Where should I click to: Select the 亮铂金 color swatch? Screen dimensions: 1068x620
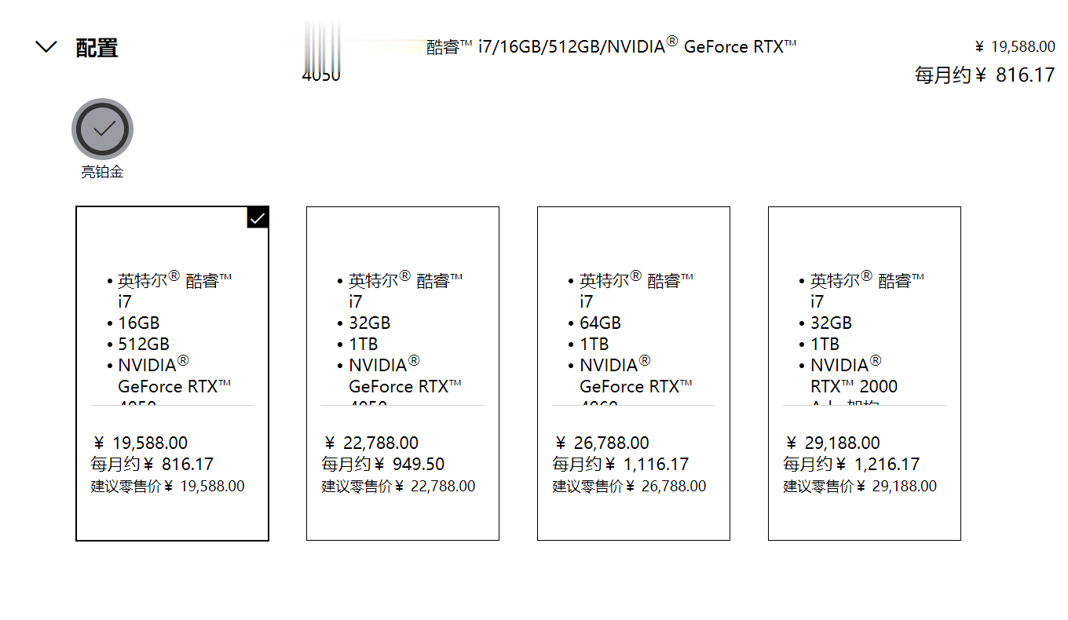click(x=102, y=129)
